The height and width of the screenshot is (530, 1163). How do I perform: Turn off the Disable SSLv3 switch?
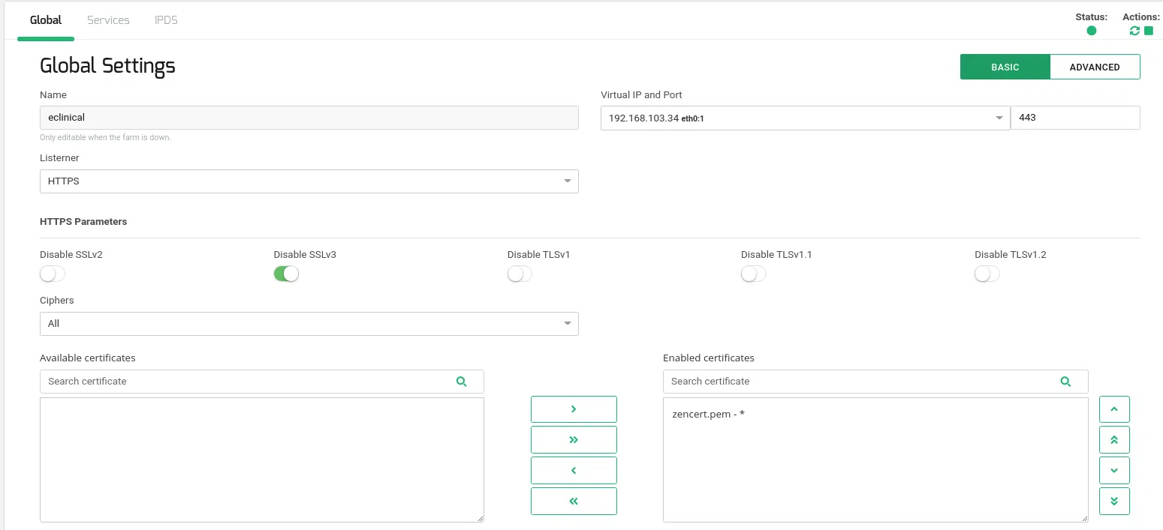tap(286, 274)
